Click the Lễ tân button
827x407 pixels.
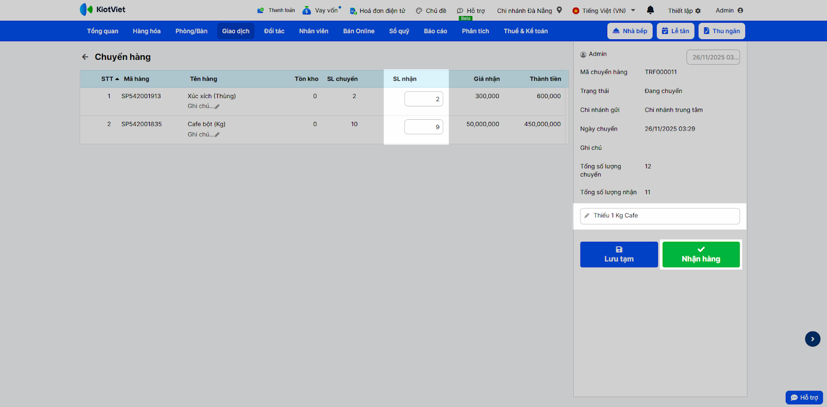coord(676,31)
